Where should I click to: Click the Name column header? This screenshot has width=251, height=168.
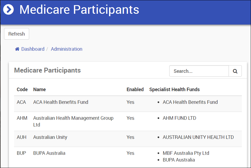39,90
